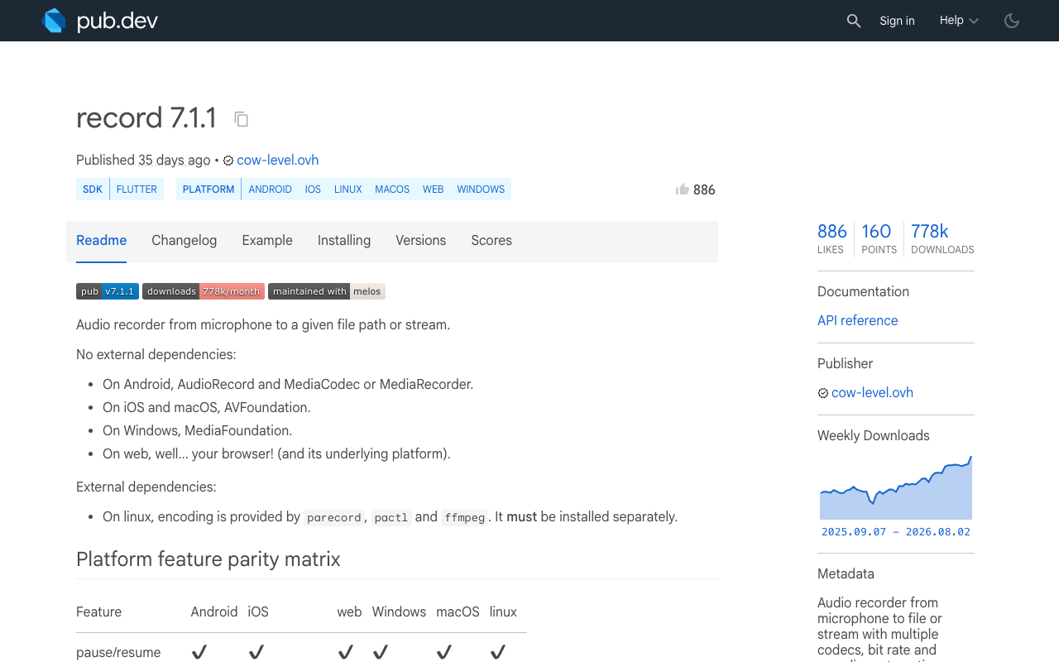This screenshot has width=1059, height=662.
Task: Click the pub v7.1.1 badge
Action: (x=108, y=291)
